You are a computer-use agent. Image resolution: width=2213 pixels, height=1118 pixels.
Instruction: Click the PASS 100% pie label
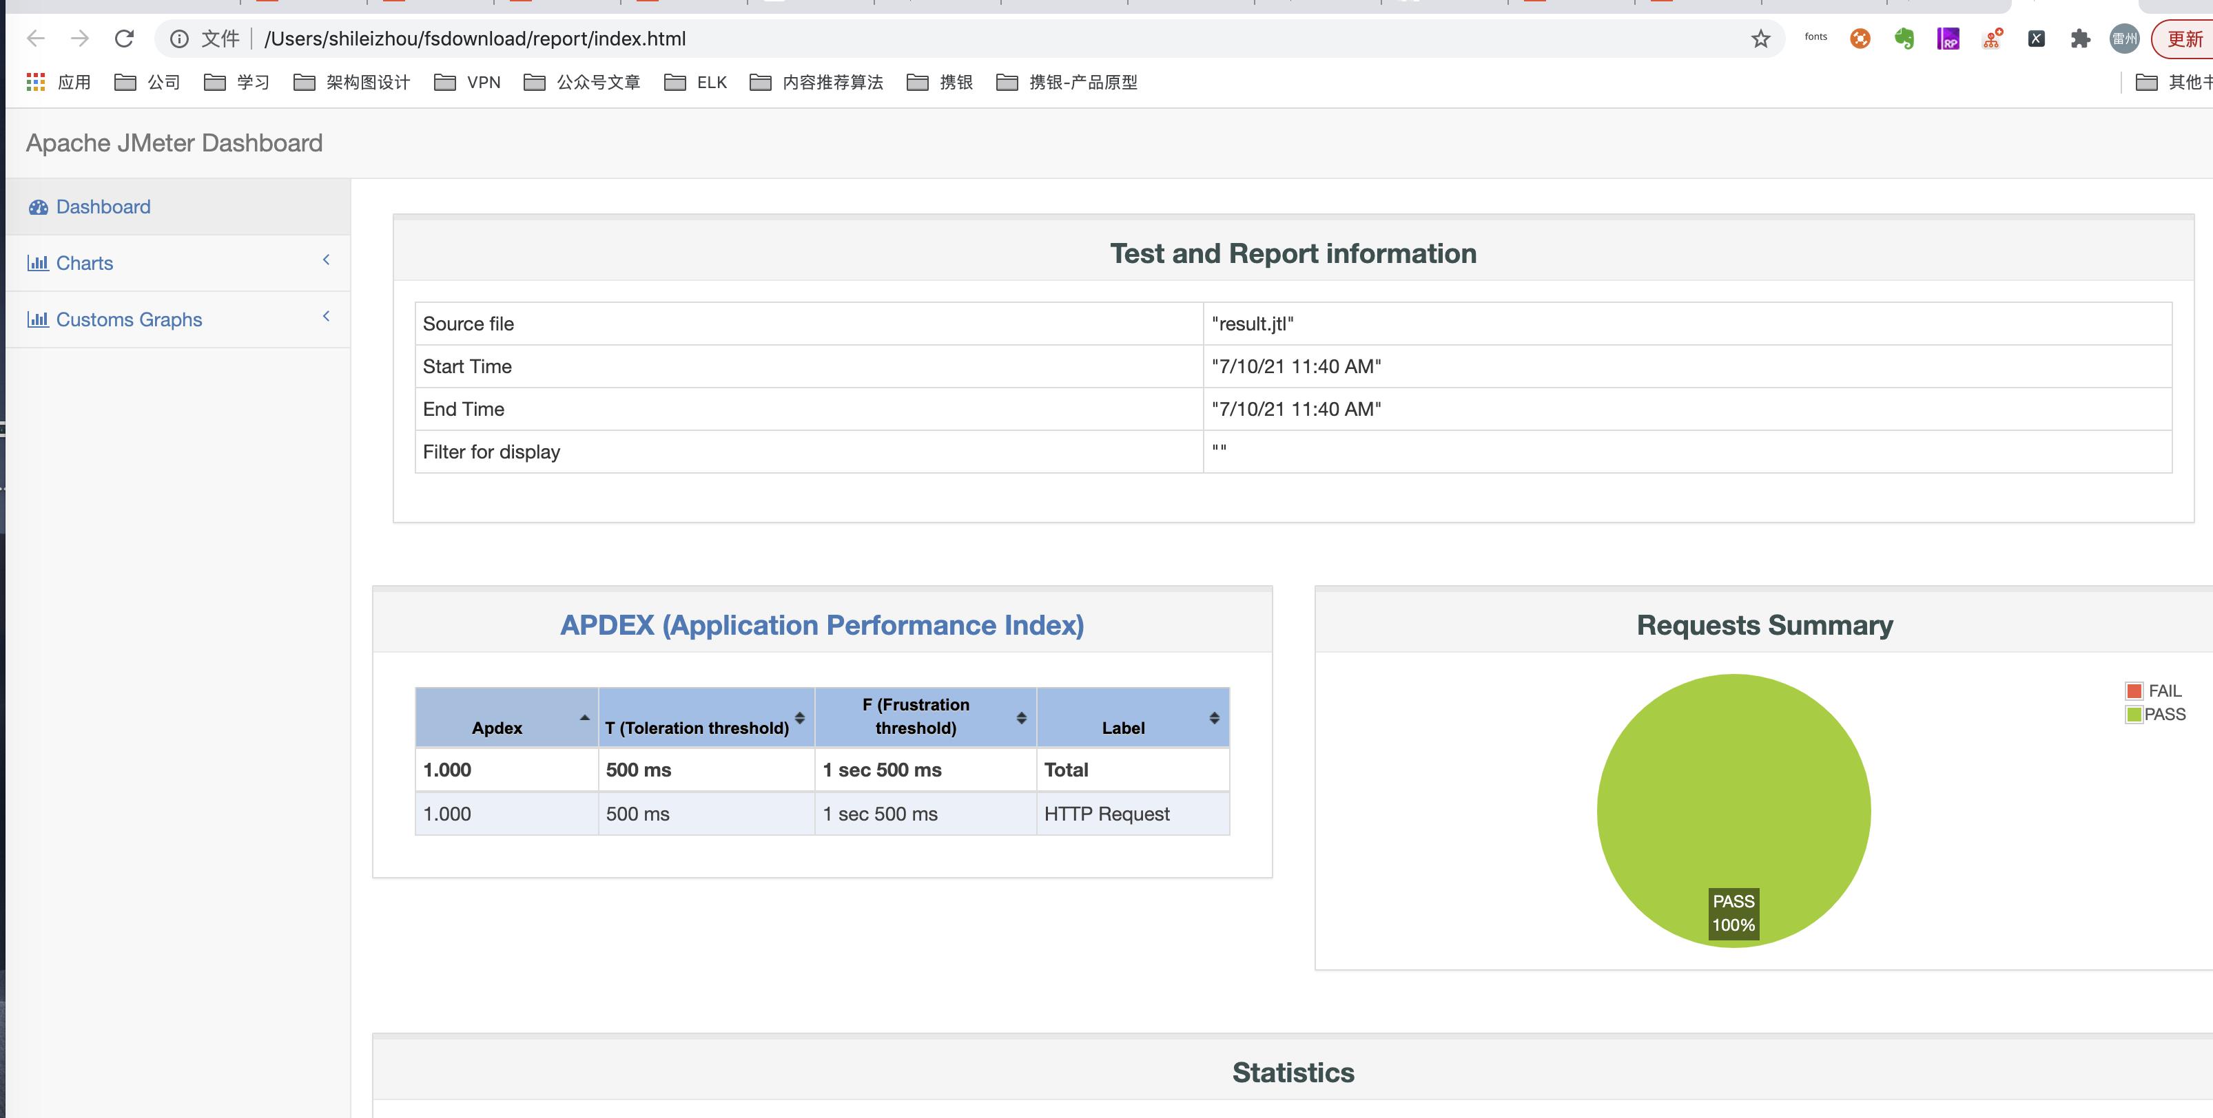(1733, 914)
